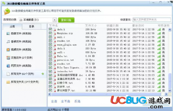
Task: Click the 反选 link
Action: [77, 101]
